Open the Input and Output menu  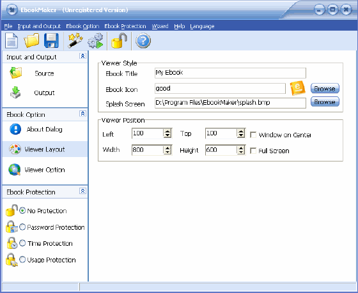[39, 26]
